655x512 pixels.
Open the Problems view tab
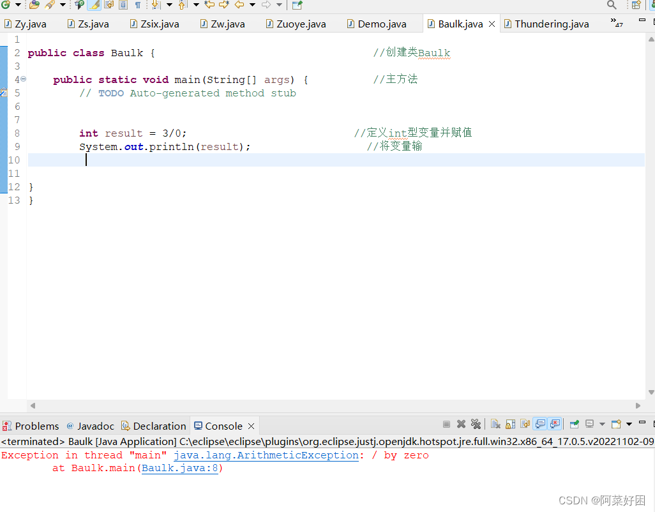31,426
